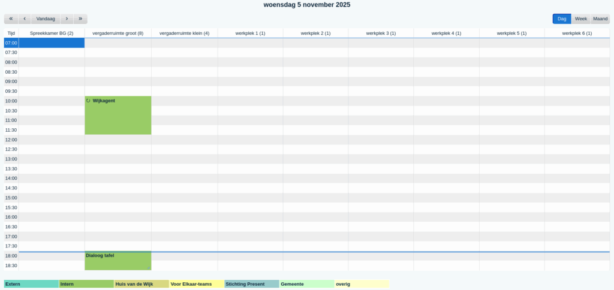The width and height of the screenshot is (614, 290).
Task: Switch to the Dag view
Action: (x=562, y=19)
